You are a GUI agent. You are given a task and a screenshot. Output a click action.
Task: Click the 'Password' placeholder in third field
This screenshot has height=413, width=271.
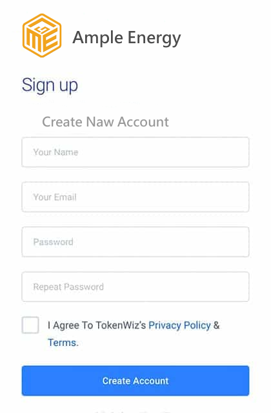[53, 242]
